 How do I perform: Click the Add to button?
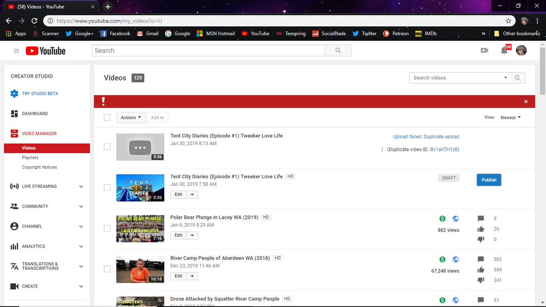click(x=157, y=117)
